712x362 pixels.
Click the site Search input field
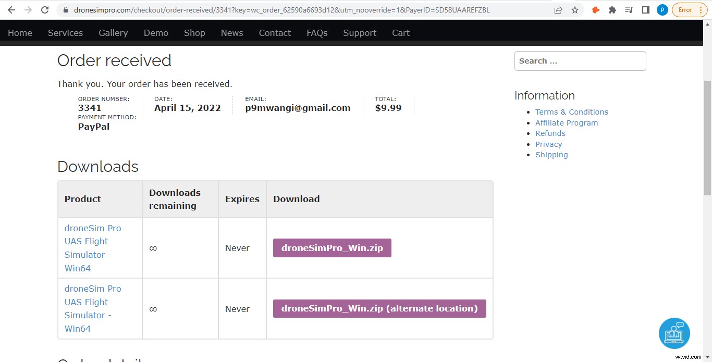point(580,61)
